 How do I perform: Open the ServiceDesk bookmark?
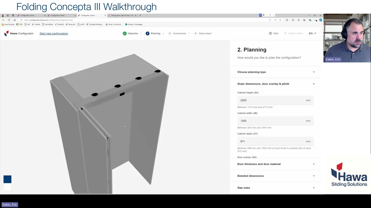coord(48,24)
